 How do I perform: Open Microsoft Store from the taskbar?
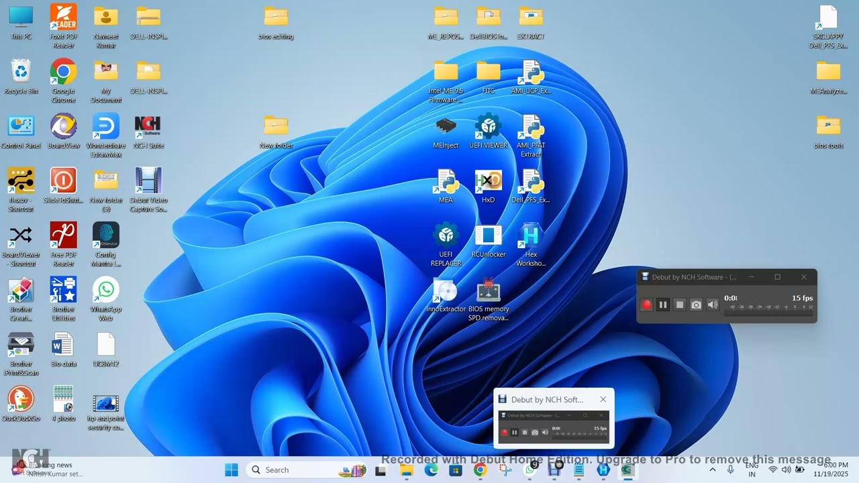(456, 470)
